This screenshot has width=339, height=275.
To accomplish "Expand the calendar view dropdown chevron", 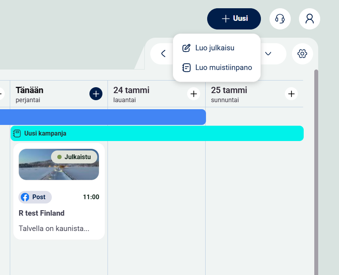I will (268, 54).
